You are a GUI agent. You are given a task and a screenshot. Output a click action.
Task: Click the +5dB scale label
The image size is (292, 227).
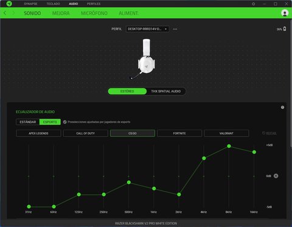pos(269,145)
